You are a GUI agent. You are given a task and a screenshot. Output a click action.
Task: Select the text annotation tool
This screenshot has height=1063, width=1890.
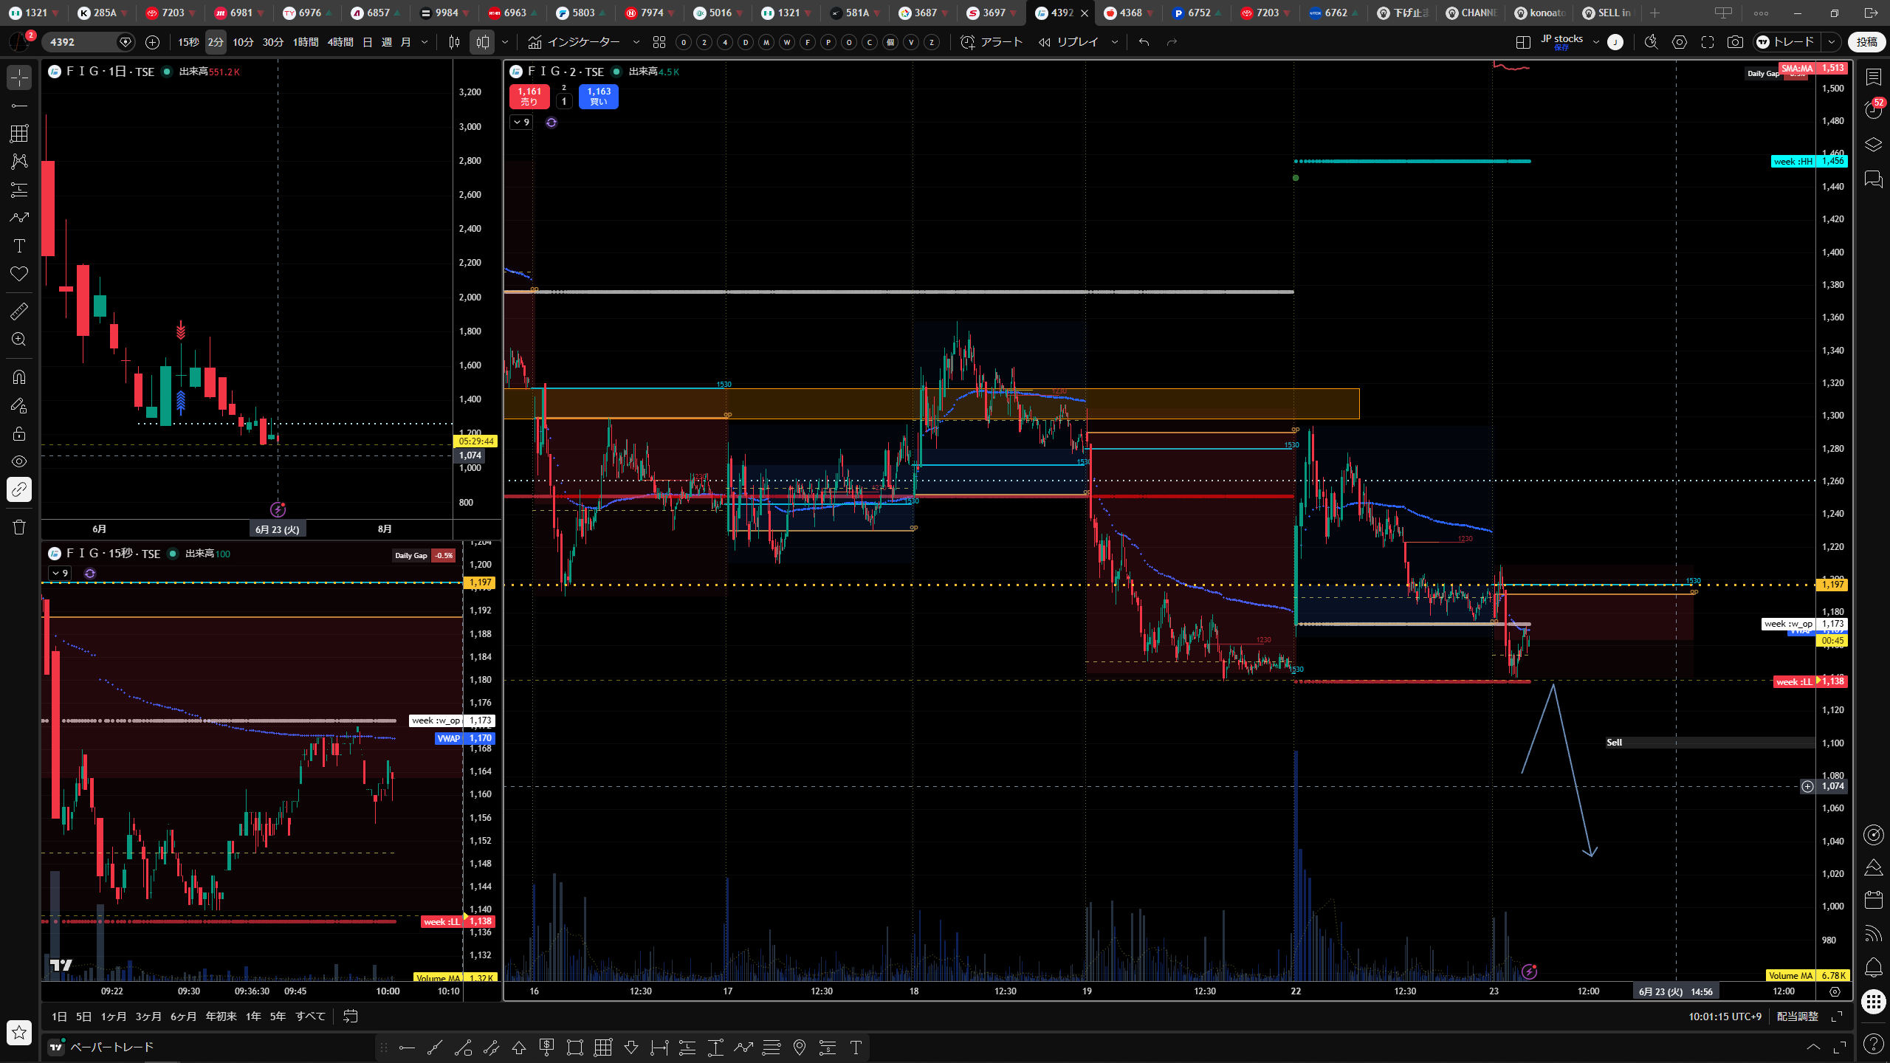[x=19, y=246]
